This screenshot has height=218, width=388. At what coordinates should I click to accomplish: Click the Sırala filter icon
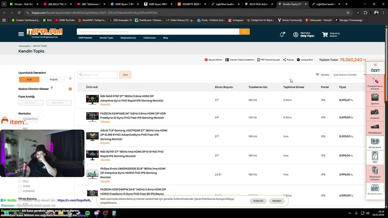click(x=317, y=75)
